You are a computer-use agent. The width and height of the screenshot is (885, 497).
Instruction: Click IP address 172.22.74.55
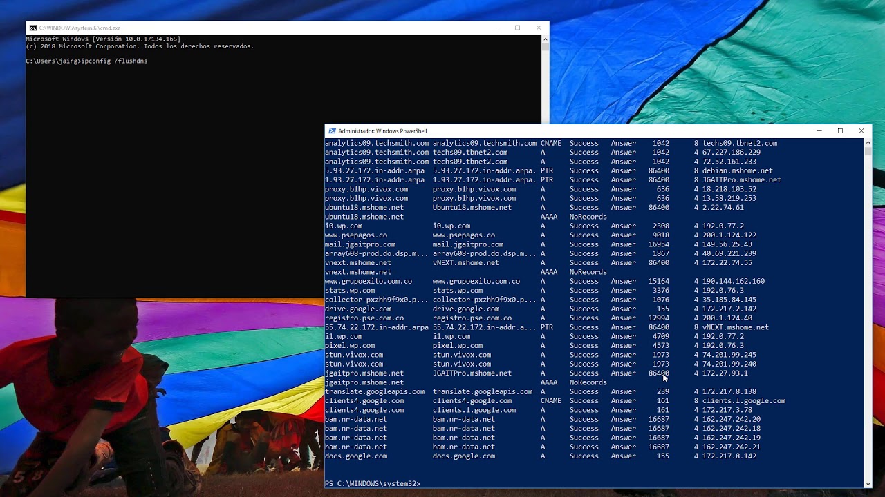(x=727, y=263)
